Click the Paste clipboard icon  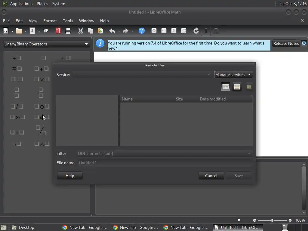tap(100, 31)
